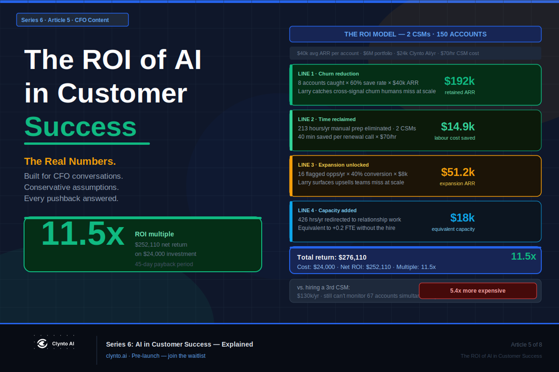Click the green 'Success' title word

click(80, 127)
